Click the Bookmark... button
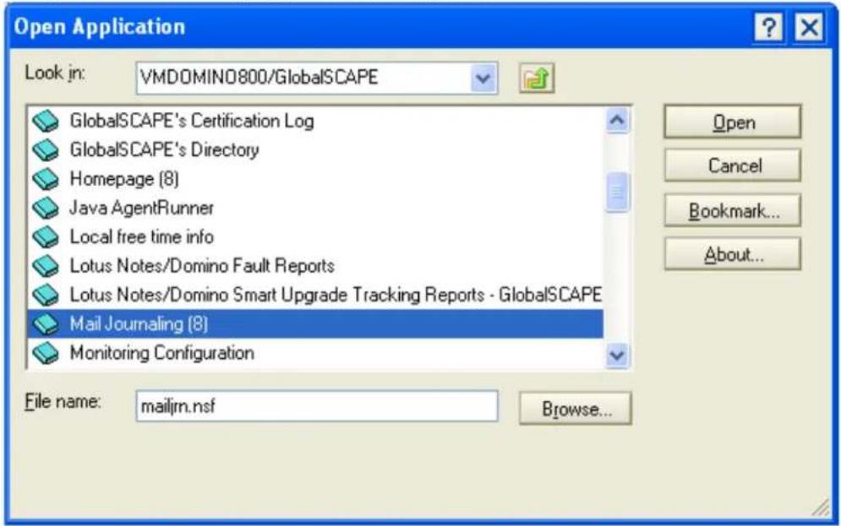 pos(733,210)
